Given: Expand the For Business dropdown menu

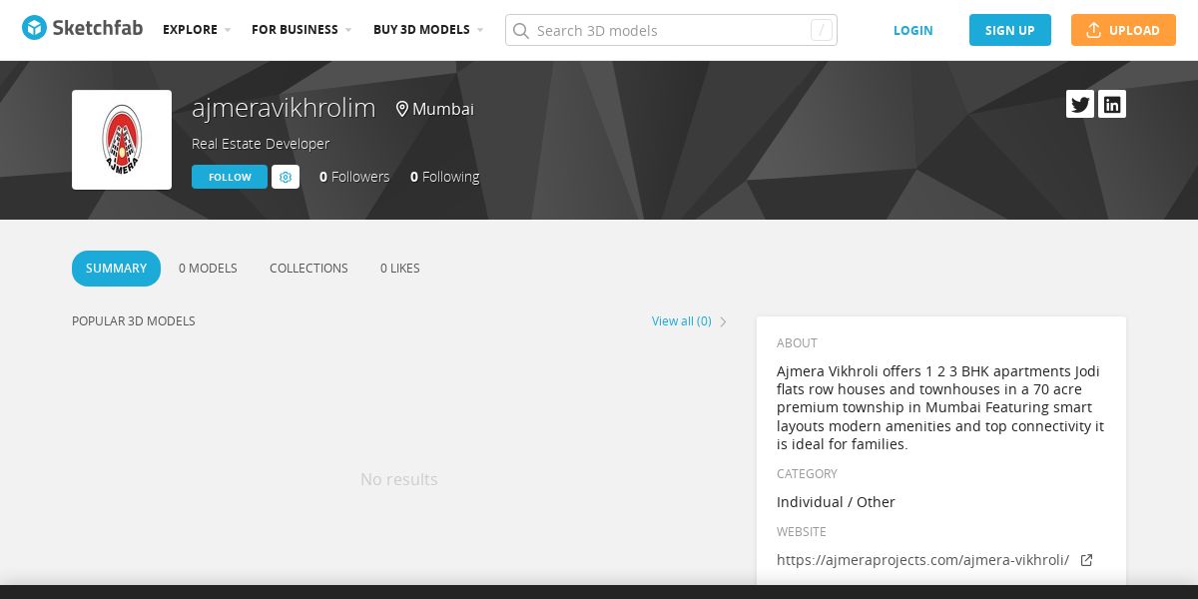Looking at the screenshot, I should [301, 30].
